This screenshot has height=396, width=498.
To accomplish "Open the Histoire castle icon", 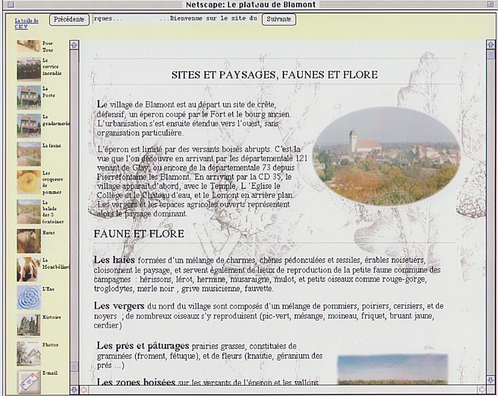I will pos(28,325).
